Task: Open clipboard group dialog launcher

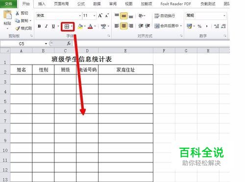Action: pyautogui.click(x=31, y=36)
